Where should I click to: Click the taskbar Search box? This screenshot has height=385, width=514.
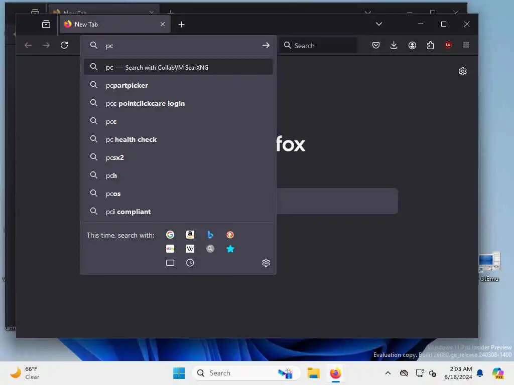tap(246, 373)
